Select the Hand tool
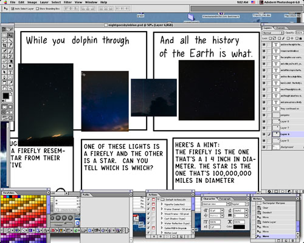Image resolution: width=304 pixels, height=243 pixels. tap(4, 88)
